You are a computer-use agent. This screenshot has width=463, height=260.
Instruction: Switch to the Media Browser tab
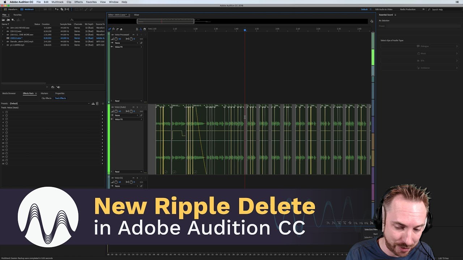click(x=9, y=94)
